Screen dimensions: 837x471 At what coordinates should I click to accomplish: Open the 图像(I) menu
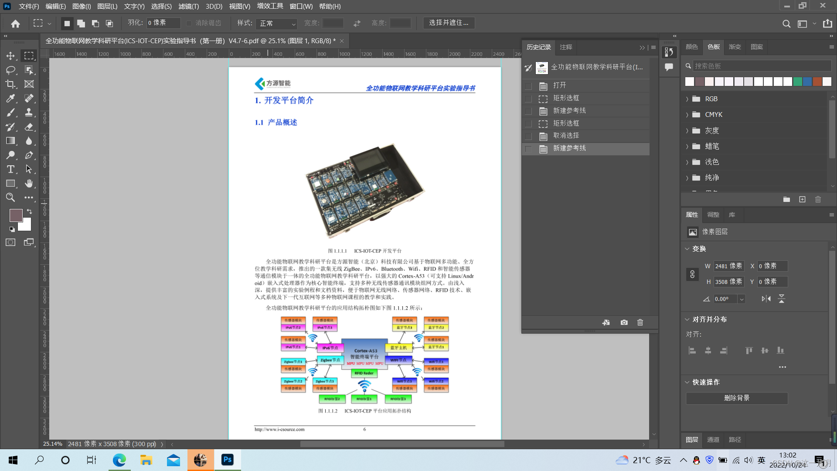[x=82, y=7]
